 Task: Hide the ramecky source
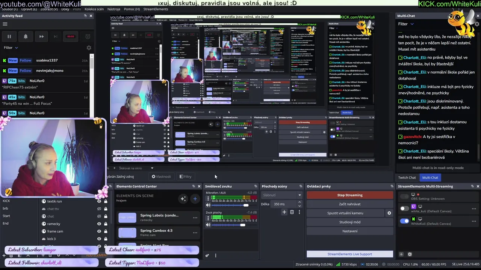(99, 224)
